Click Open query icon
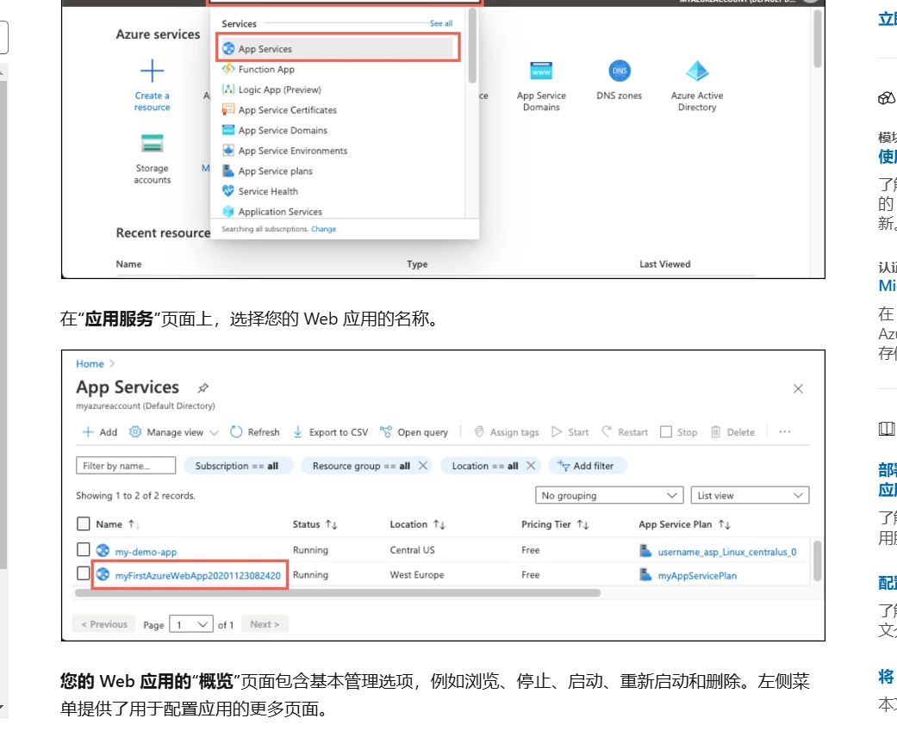The image size is (897, 737). pyautogui.click(x=386, y=431)
